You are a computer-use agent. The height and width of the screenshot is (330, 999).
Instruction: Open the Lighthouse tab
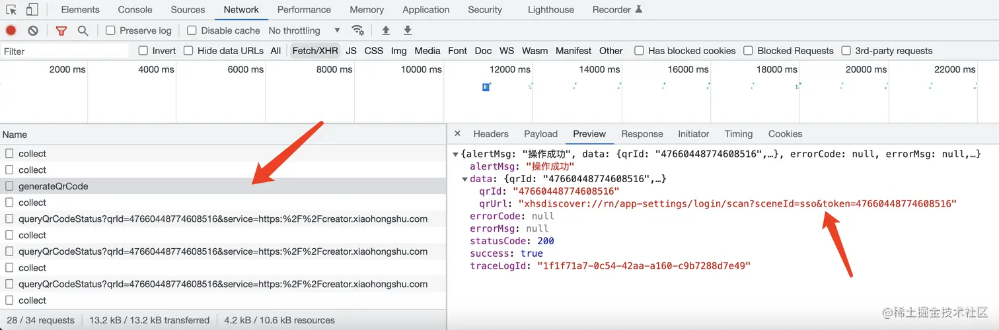(551, 10)
